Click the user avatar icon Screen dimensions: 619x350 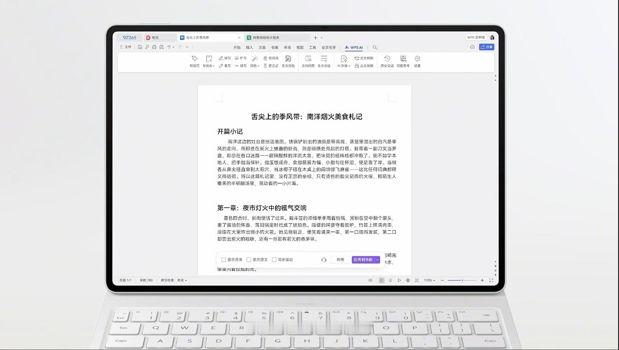tap(492, 37)
